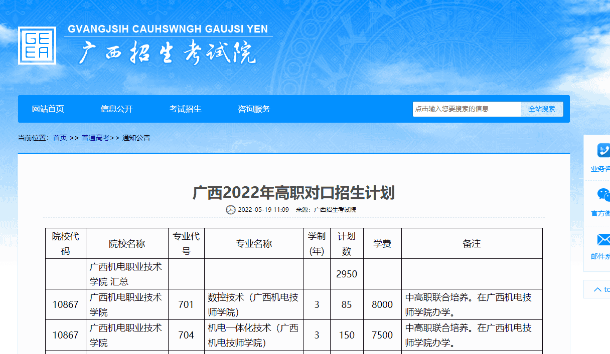This screenshot has height=354, width=610.
Task: Click the 备注 column header
Action: [472, 243]
